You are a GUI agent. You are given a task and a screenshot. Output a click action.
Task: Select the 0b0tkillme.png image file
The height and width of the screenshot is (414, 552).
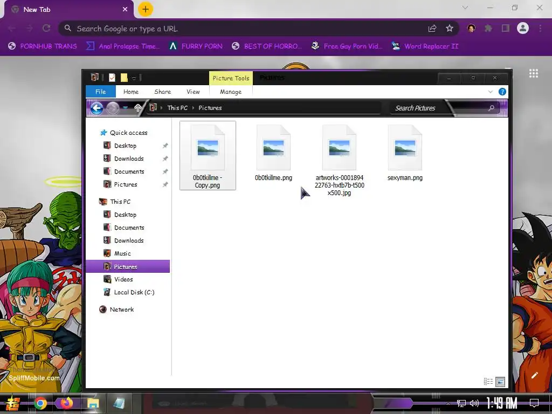[273, 154]
